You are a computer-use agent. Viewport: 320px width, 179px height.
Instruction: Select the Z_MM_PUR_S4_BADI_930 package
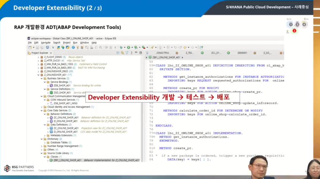pyautogui.click(x=58, y=68)
